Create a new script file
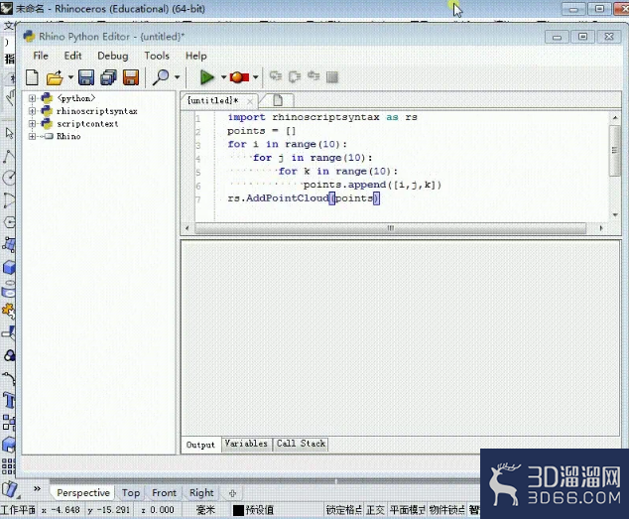Viewport: 629px width, 519px height. click(x=32, y=77)
